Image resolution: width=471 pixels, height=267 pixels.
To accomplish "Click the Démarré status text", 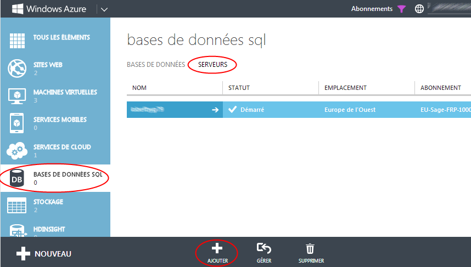I will point(253,110).
